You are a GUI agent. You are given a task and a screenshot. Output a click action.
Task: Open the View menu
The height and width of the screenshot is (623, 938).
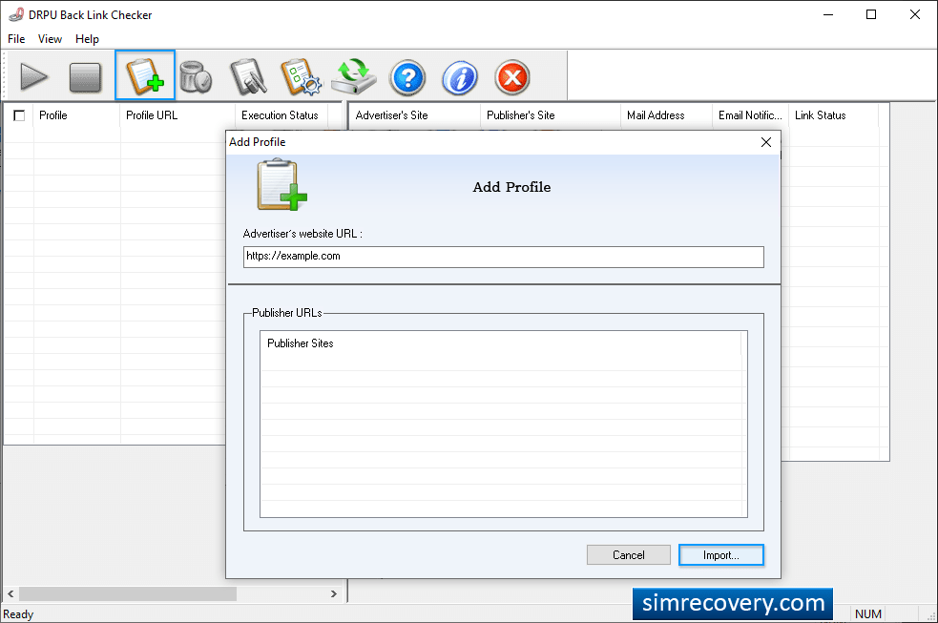pos(50,39)
